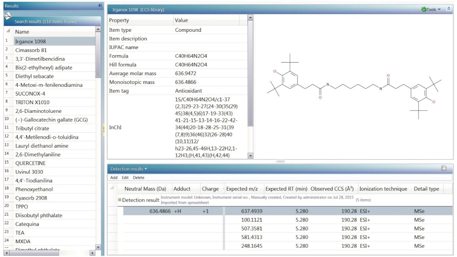Open the Detection results dropdown
The height and width of the screenshot is (257, 457).
(x=129, y=169)
